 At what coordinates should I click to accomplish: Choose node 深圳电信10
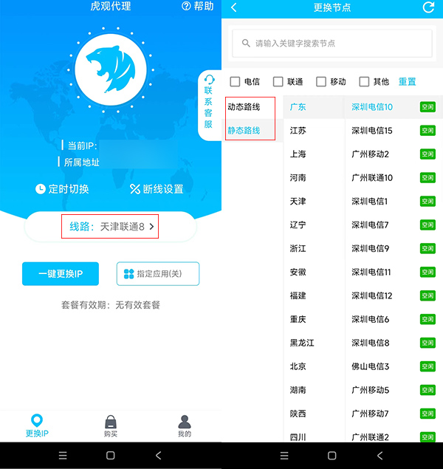372,107
